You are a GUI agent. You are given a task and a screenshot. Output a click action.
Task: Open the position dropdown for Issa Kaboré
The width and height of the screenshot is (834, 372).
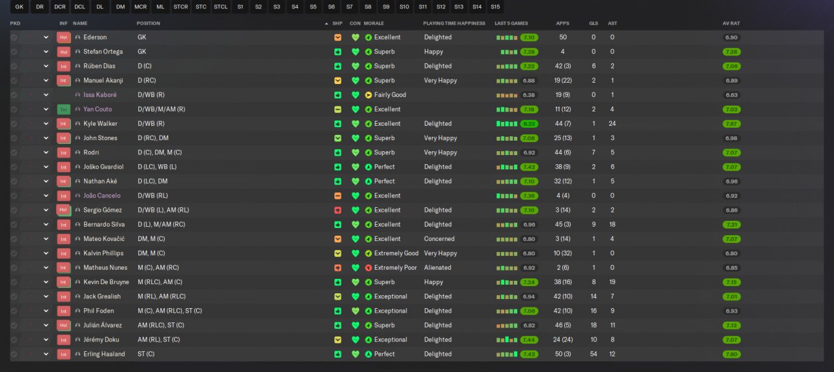coord(46,95)
